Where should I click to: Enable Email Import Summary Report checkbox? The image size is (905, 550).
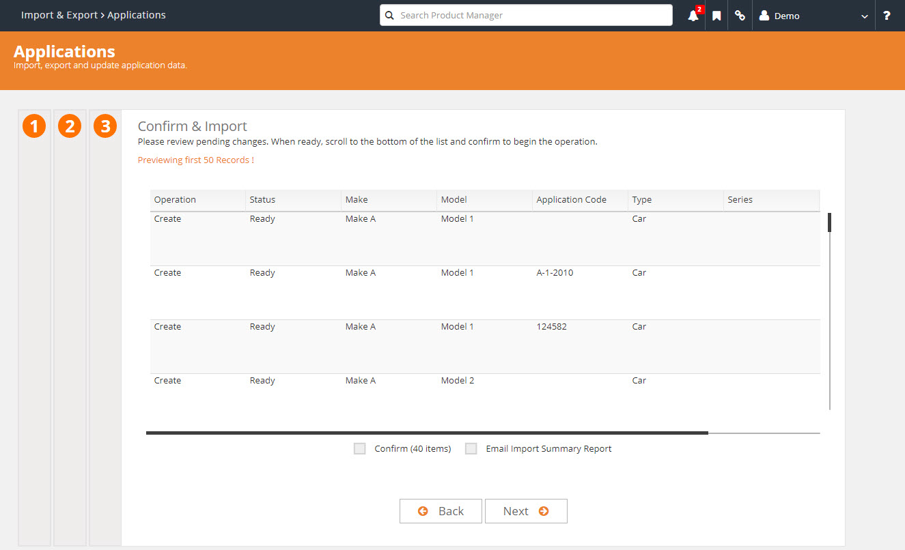click(471, 449)
